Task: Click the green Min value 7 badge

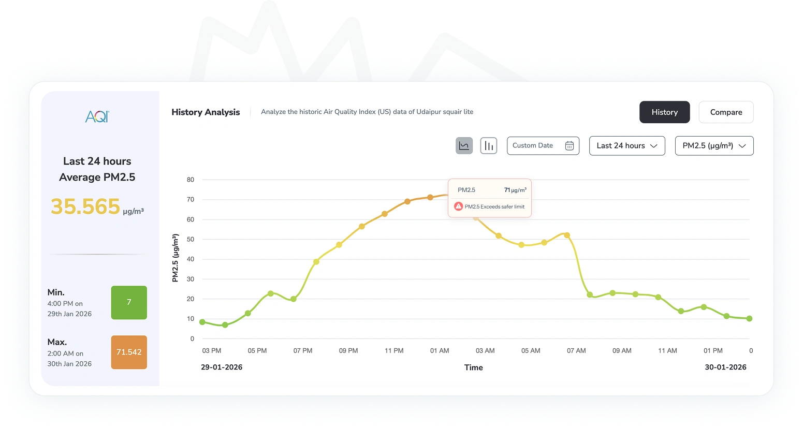Action: (129, 302)
